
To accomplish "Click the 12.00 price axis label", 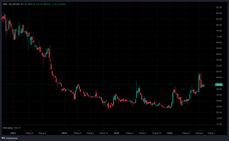I will (x=219, y=124).
